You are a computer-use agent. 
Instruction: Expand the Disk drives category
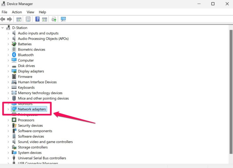[x=8, y=66]
